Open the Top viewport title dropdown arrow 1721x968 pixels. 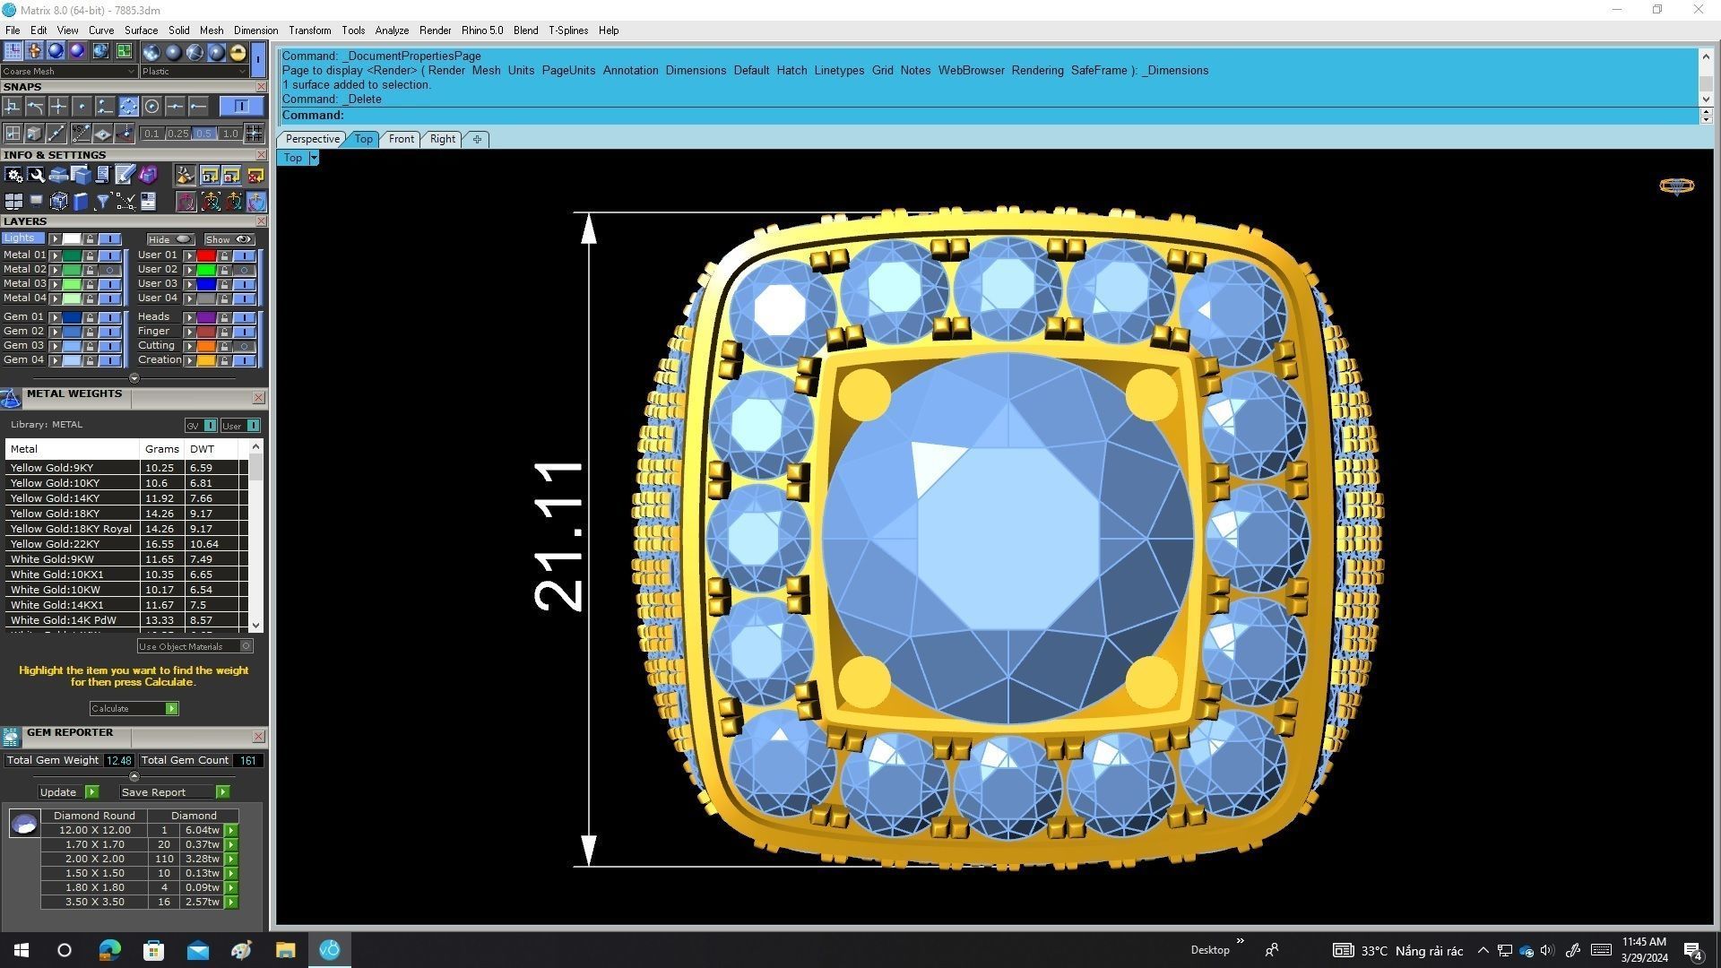click(314, 158)
